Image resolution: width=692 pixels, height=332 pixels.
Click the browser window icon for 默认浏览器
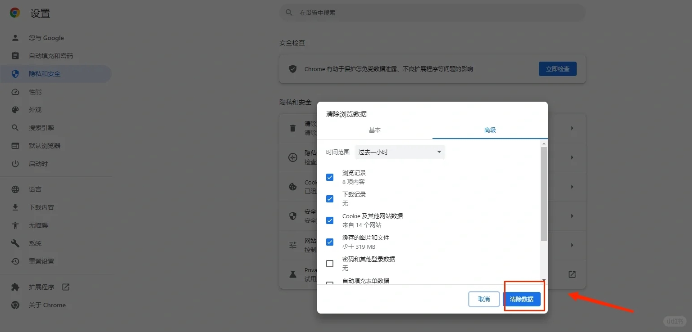[15, 146]
